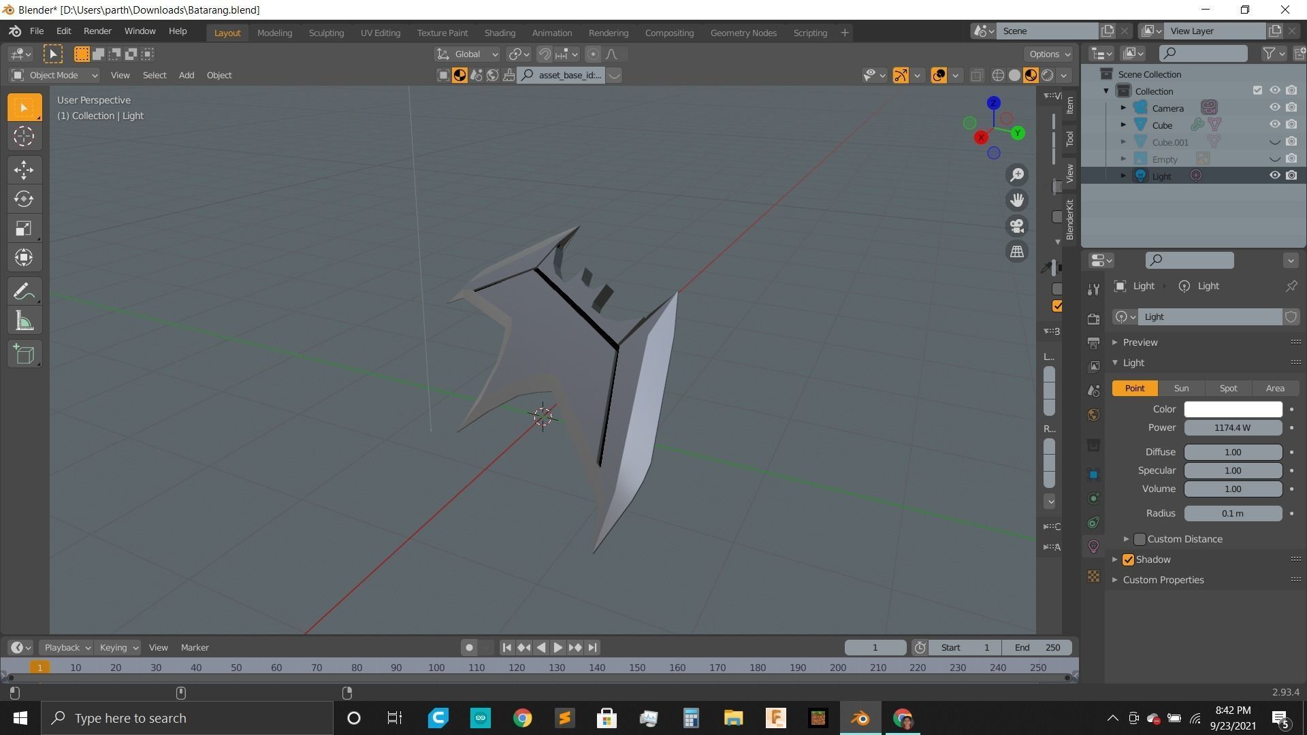
Task: Click the zoom view magnifier icon
Action: tap(1017, 175)
